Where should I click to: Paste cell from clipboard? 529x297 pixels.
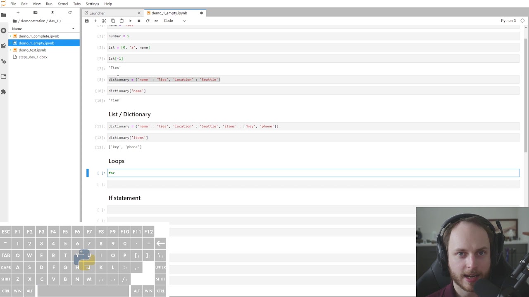click(x=122, y=21)
